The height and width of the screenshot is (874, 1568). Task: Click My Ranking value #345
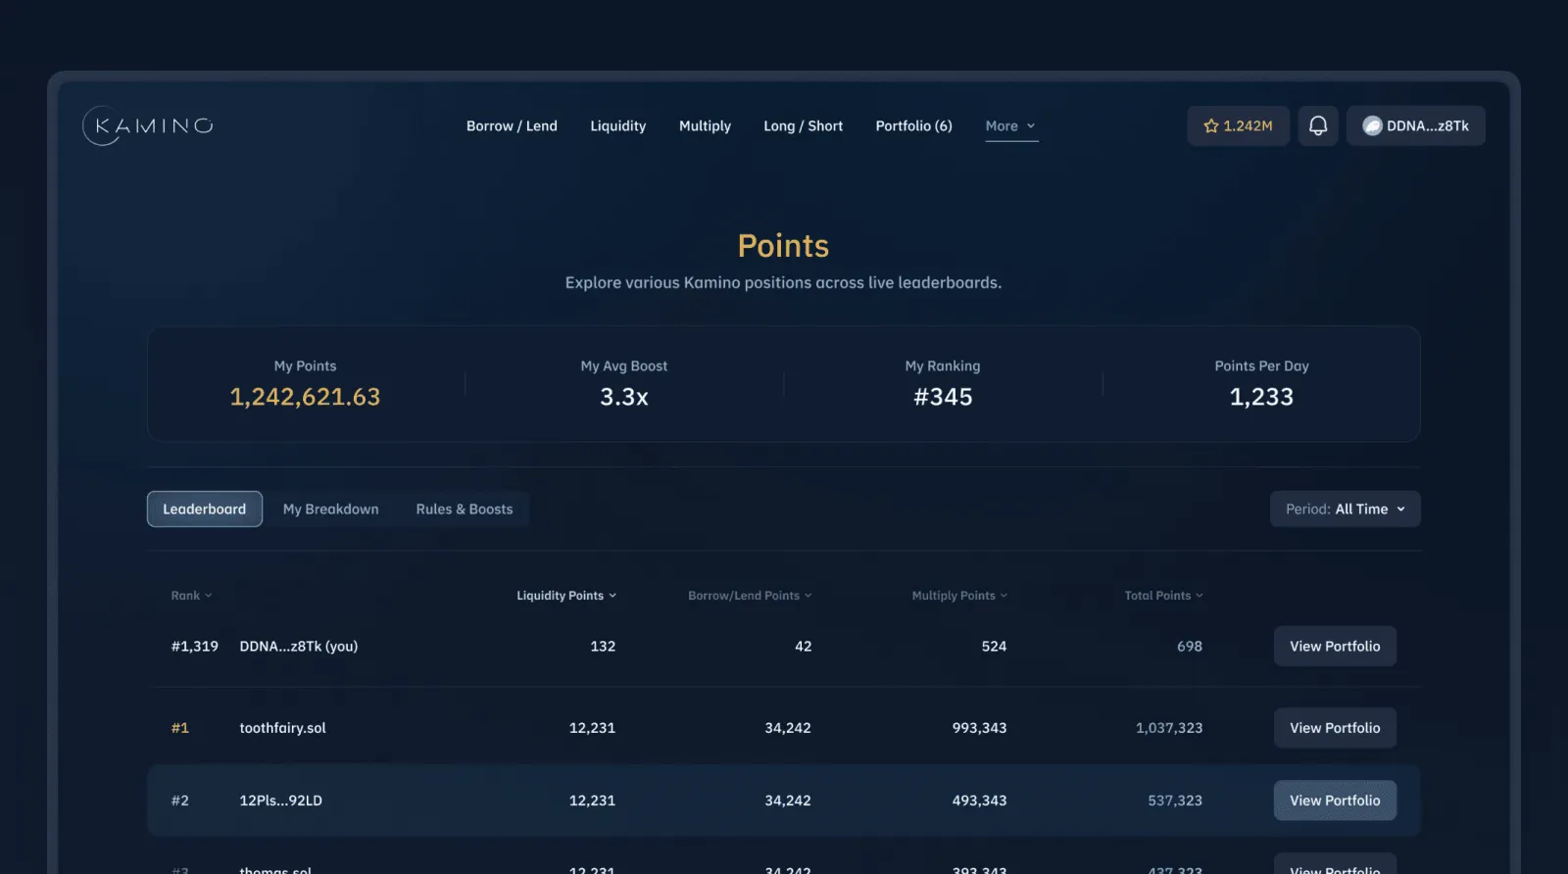point(943,397)
